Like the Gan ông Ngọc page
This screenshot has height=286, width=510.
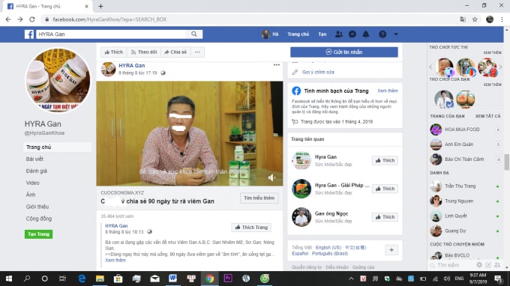point(385,217)
